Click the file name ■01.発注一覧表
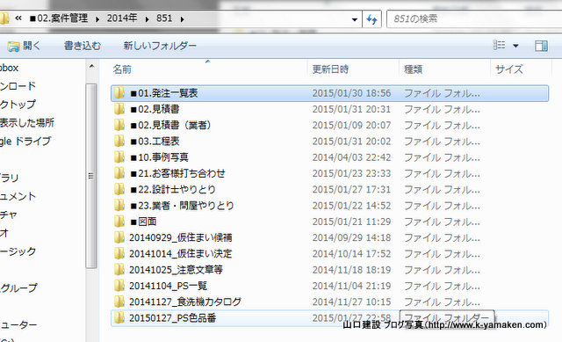This screenshot has height=342, width=562. tap(164, 93)
